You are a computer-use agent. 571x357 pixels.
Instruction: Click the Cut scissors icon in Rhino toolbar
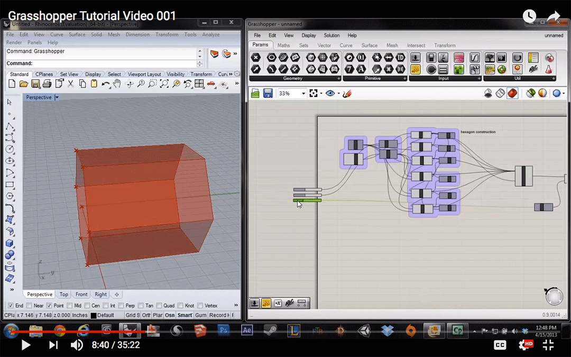pos(71,84)
